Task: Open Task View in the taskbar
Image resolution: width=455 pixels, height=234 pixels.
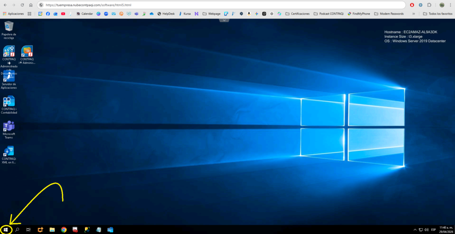Action: 28,230
